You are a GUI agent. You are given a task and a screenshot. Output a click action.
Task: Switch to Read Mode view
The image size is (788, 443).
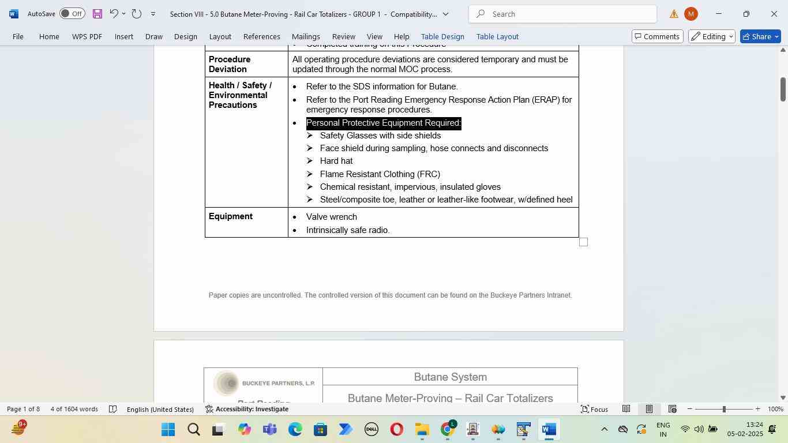(x=626, y=409)
